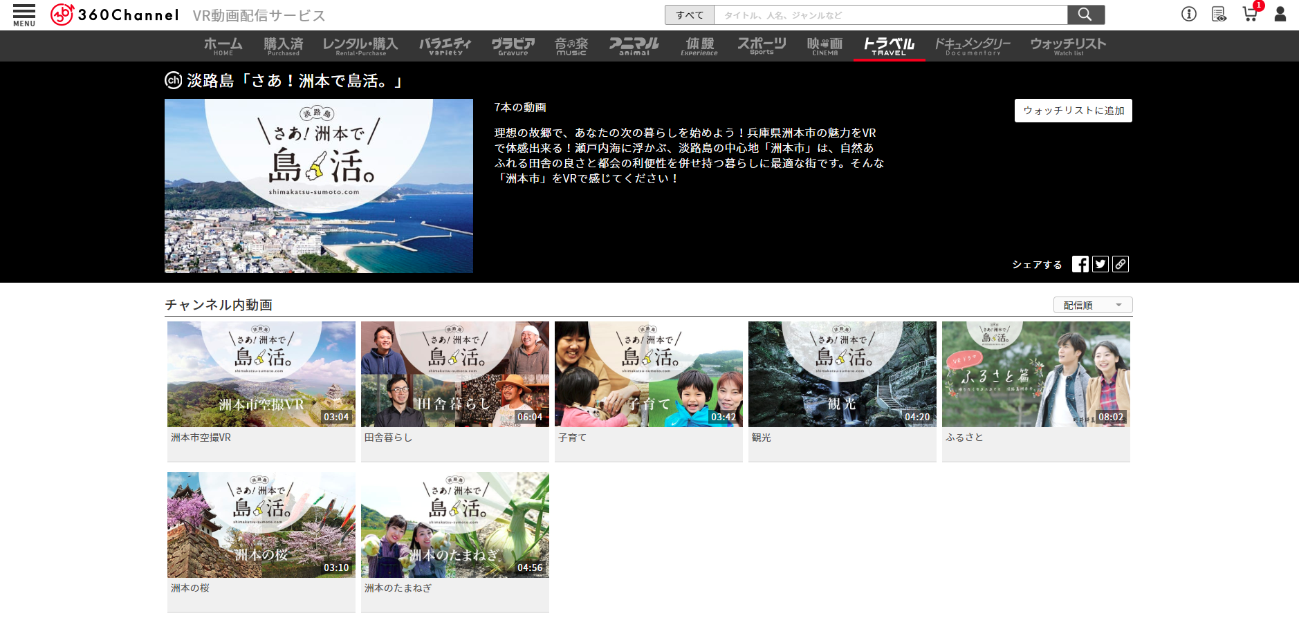Screen dimensions: 1299x620
Task: Click ウォッチリストに追加 button
Action: [x=1073, y=111]
